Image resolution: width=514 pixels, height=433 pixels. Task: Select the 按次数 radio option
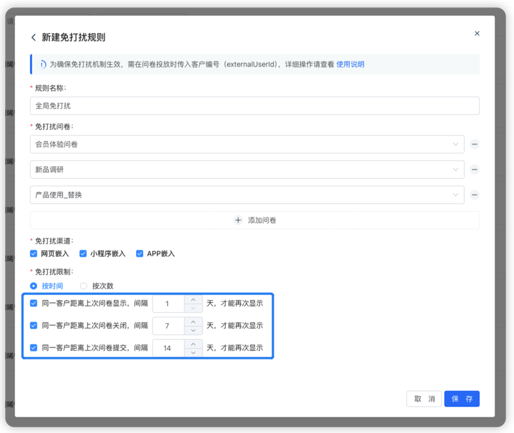84,286
